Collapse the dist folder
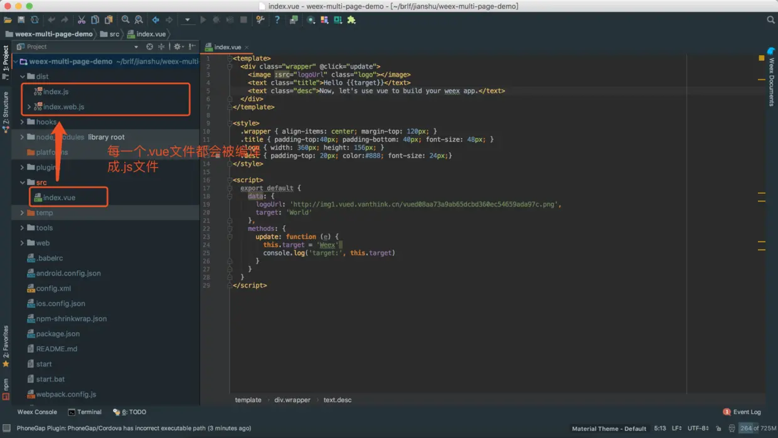The image size is (778, 438). tap(23, 77)
